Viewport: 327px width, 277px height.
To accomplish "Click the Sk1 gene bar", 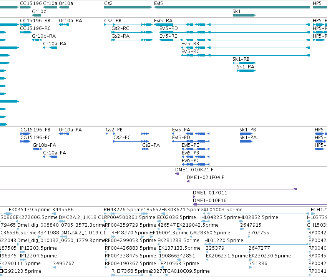I will tap(244, 15).
